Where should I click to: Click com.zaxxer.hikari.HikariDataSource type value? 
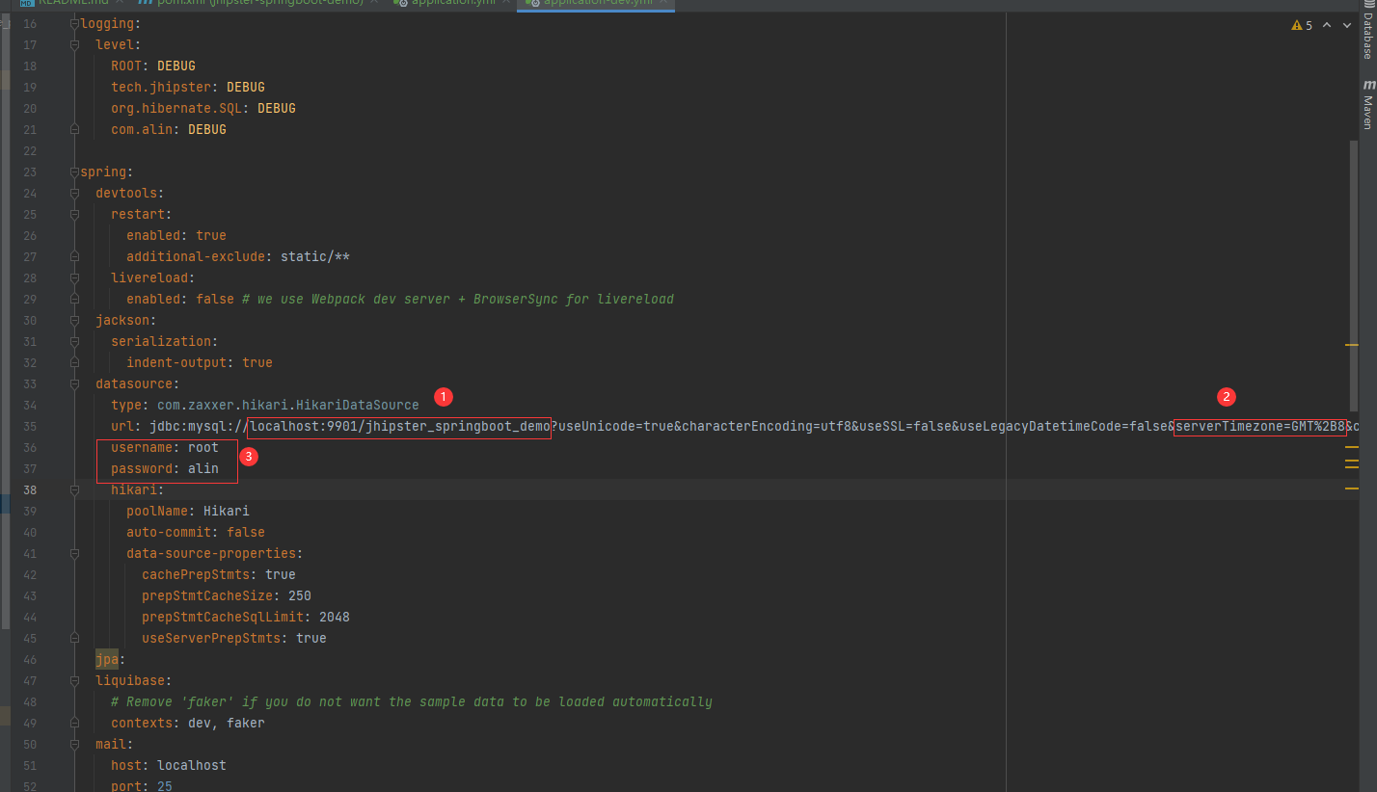click(287, 405)
